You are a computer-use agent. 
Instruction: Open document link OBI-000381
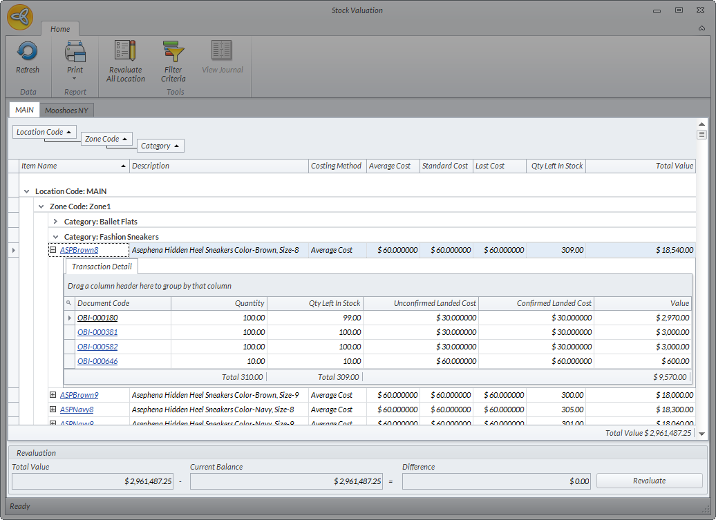(97, 332)
